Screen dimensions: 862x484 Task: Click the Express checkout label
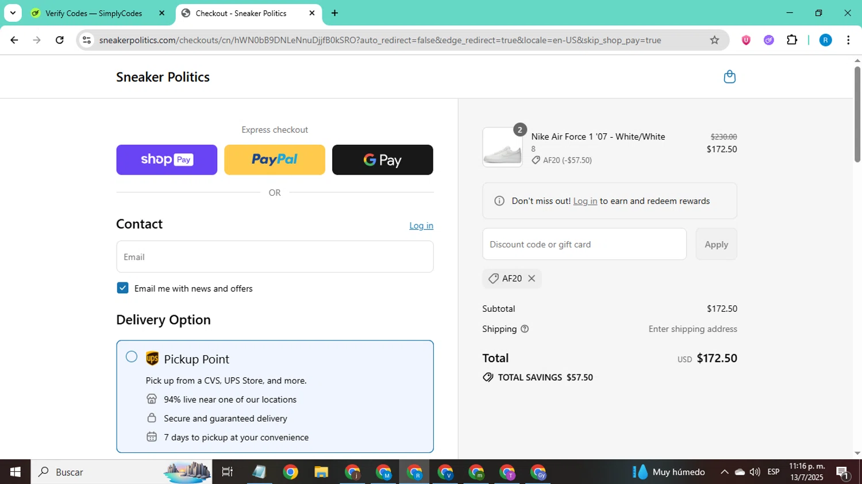(x=275, y=130)
